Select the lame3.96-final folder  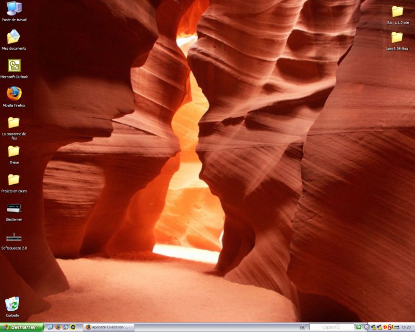(397, 37)
